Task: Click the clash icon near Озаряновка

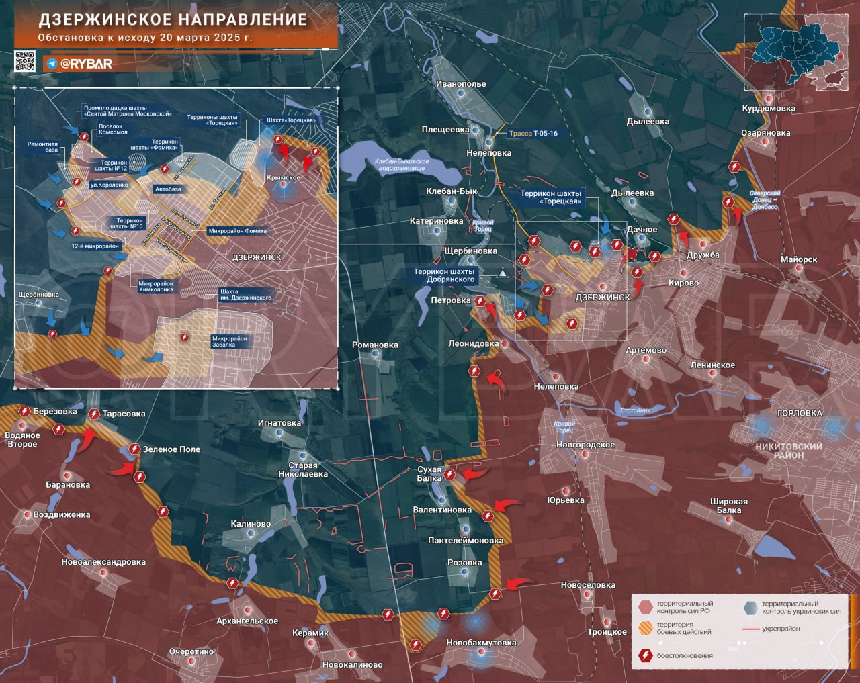Action: (x=734, y=167)
